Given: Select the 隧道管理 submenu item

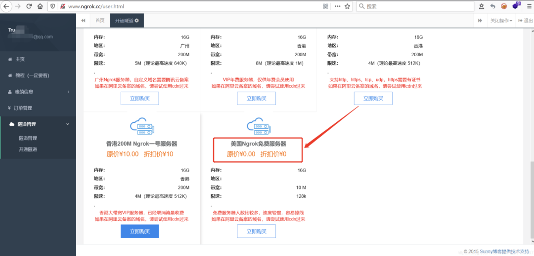Looking at the screenshot, I should click(28, 138).
